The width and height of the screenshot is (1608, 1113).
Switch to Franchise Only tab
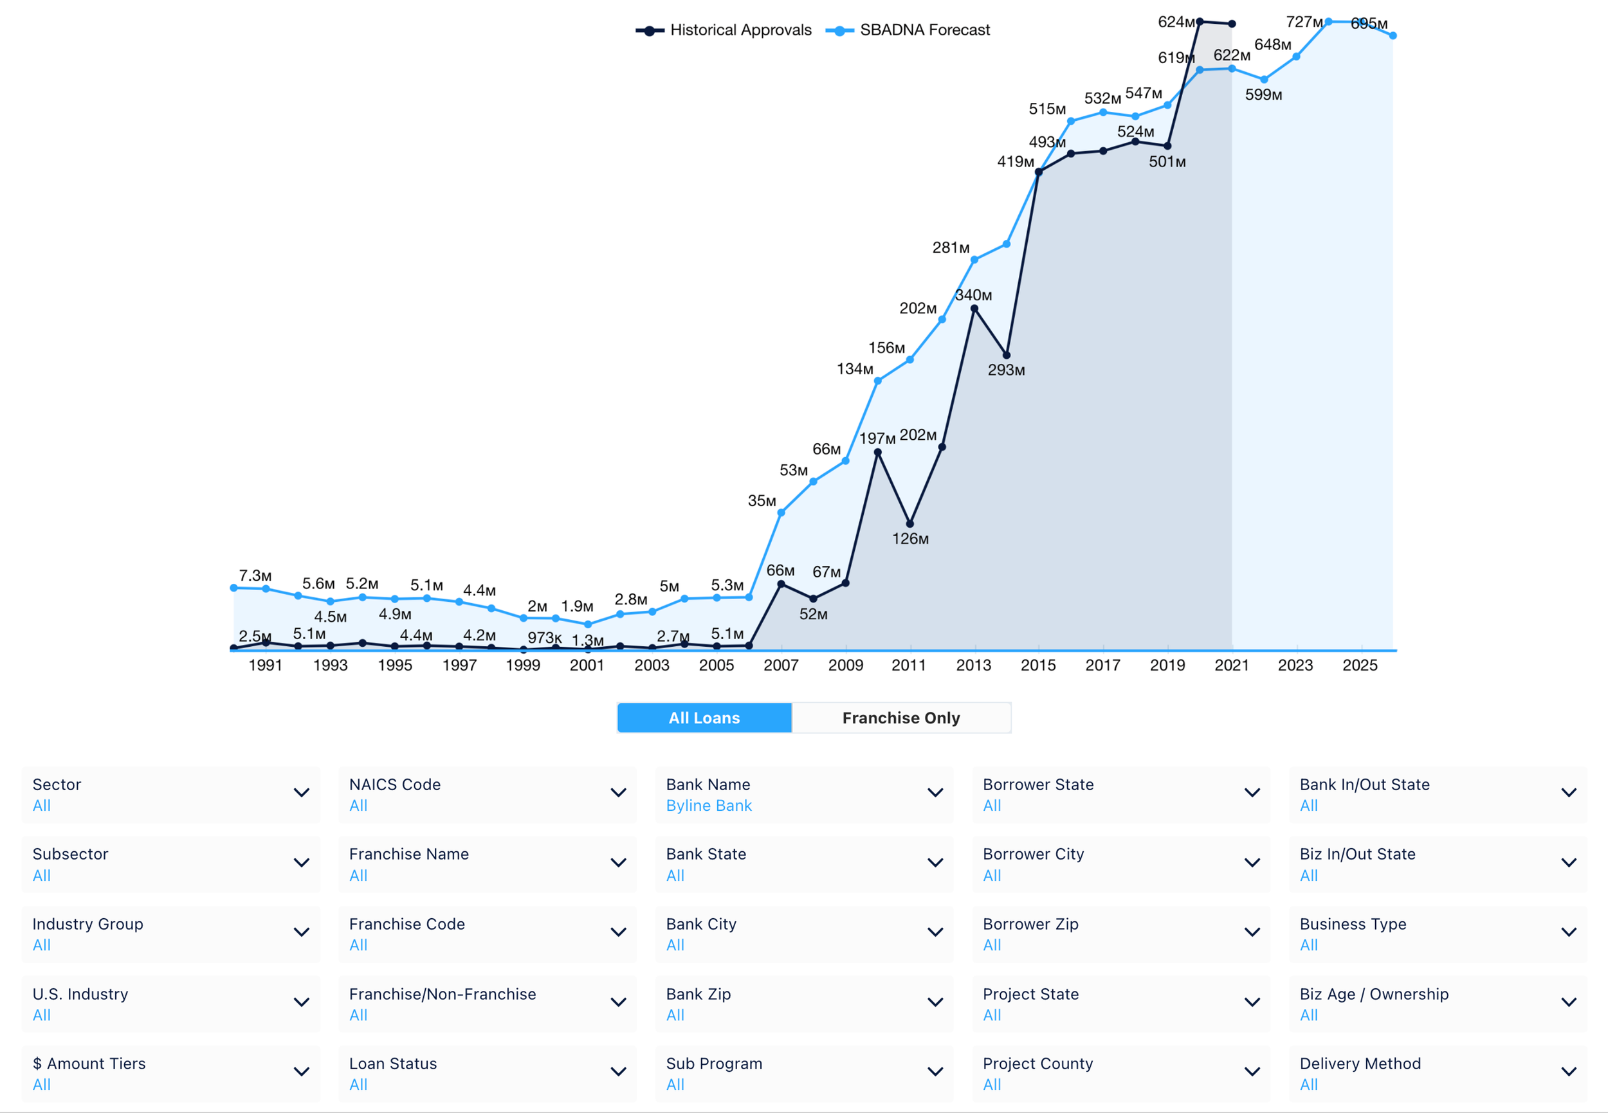[x=900, y=718]
